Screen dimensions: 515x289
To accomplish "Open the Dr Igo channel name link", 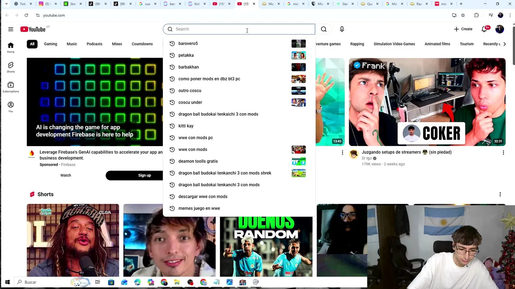I will (x=367, y=158).
